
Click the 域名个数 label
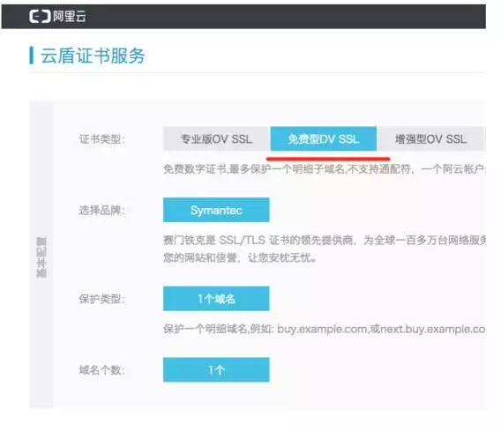point(102,370)
